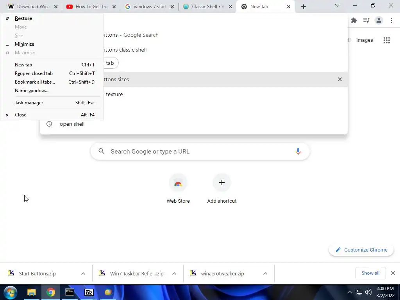This screenshot has height=300, width=400.
Task: Open Chrome's three-dot menu
Action: coord(391,20)
